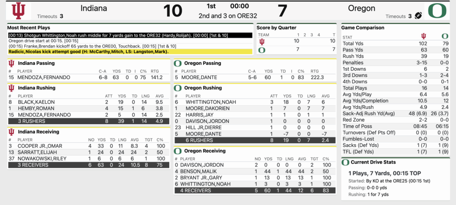Click the Indiana logo beside Indiana Rushing
Image resolution: width=456 pixels, height=205 pixels.
click(x=12, y=88)
